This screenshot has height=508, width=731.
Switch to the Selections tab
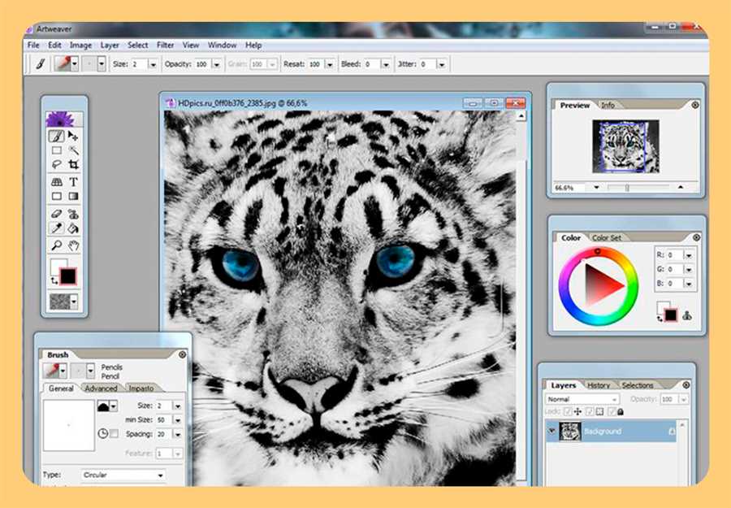638,385
